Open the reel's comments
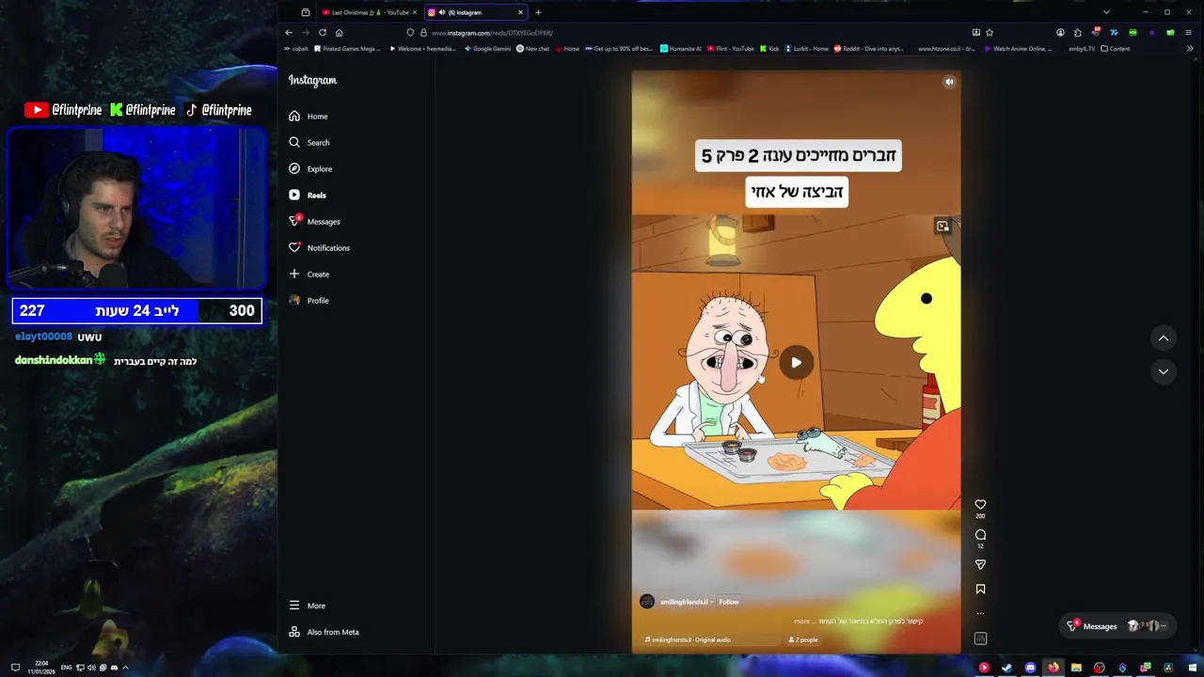Image resolution: width=1204 pixels, height=677 pixels. [x=980, y=535]
